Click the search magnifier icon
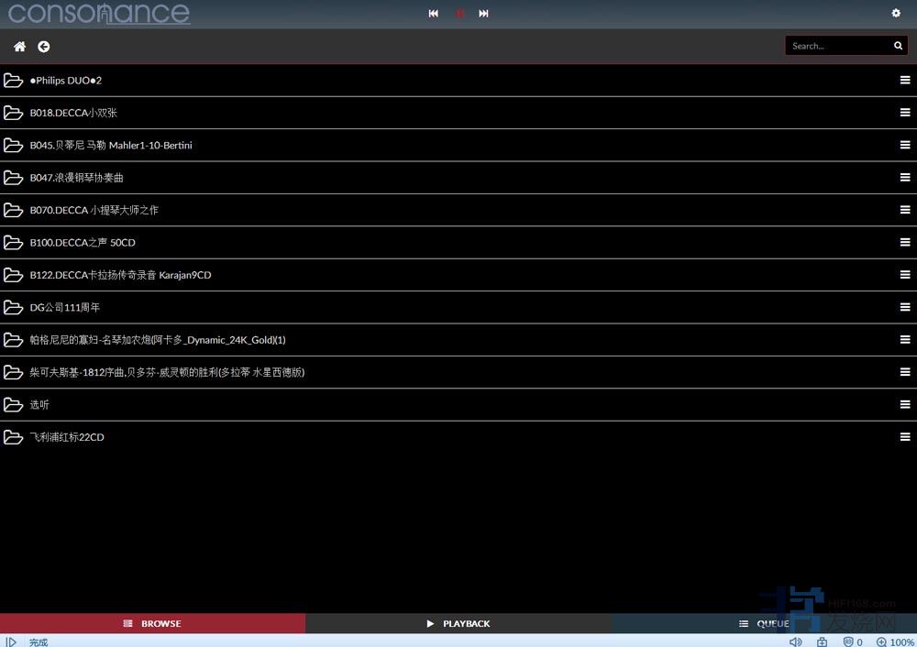This screenshot has height=647, width=917. 898,46
